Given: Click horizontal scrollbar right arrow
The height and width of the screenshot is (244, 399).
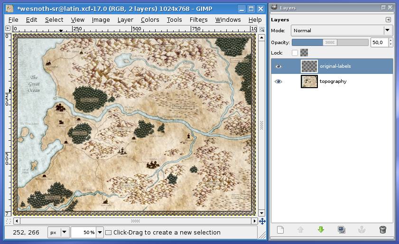Looking at the screenshot, I should click(x=254, y=221).
